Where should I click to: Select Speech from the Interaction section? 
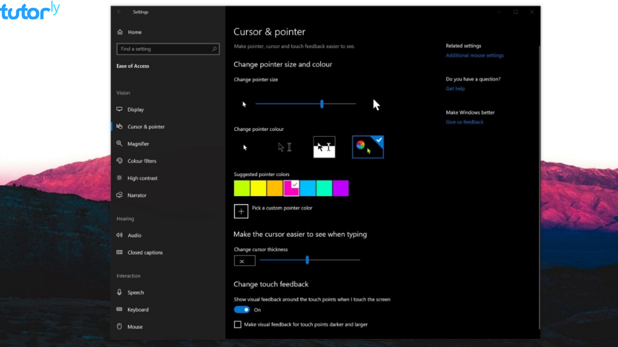(x=119, y=292)
